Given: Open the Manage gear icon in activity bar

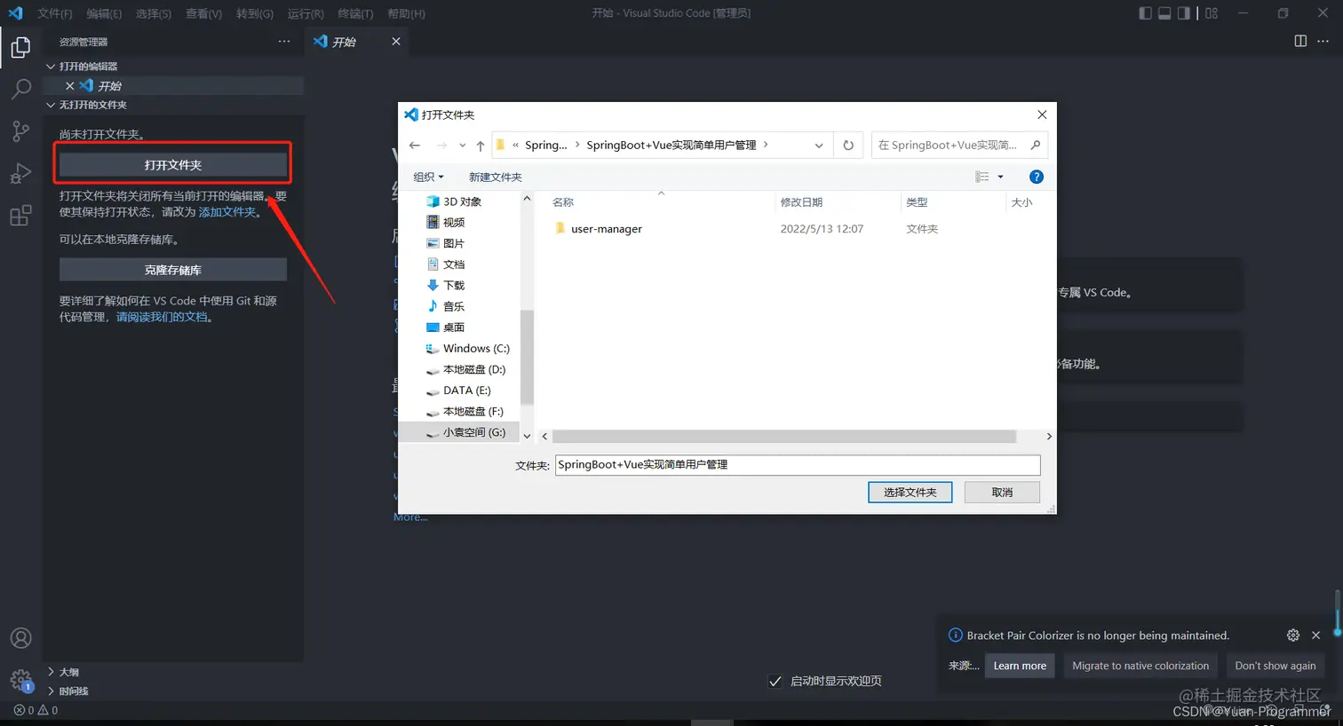Looking at the screenshot, I should coord(20,681).
